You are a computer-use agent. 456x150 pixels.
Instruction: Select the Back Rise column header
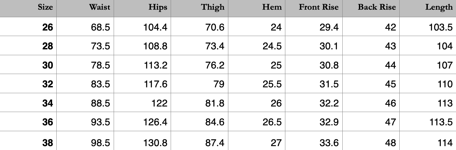pyautogui.click(x=377, y=7)
